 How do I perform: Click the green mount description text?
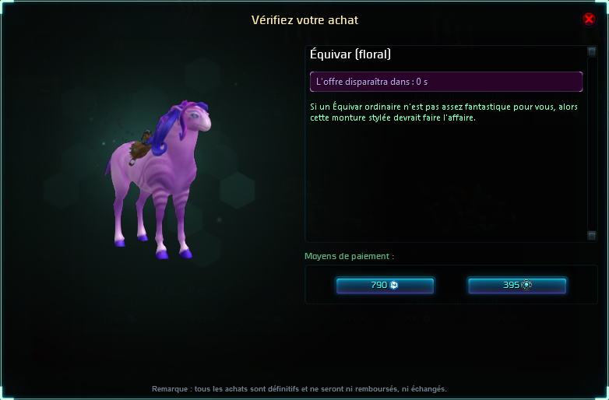(444, 112)
